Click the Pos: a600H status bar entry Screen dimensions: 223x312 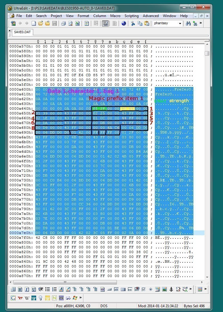pos(73,306)
